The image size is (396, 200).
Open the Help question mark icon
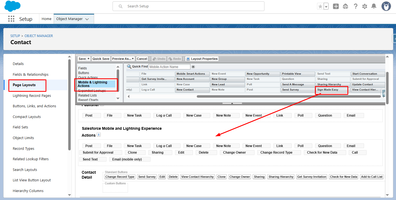356,6
